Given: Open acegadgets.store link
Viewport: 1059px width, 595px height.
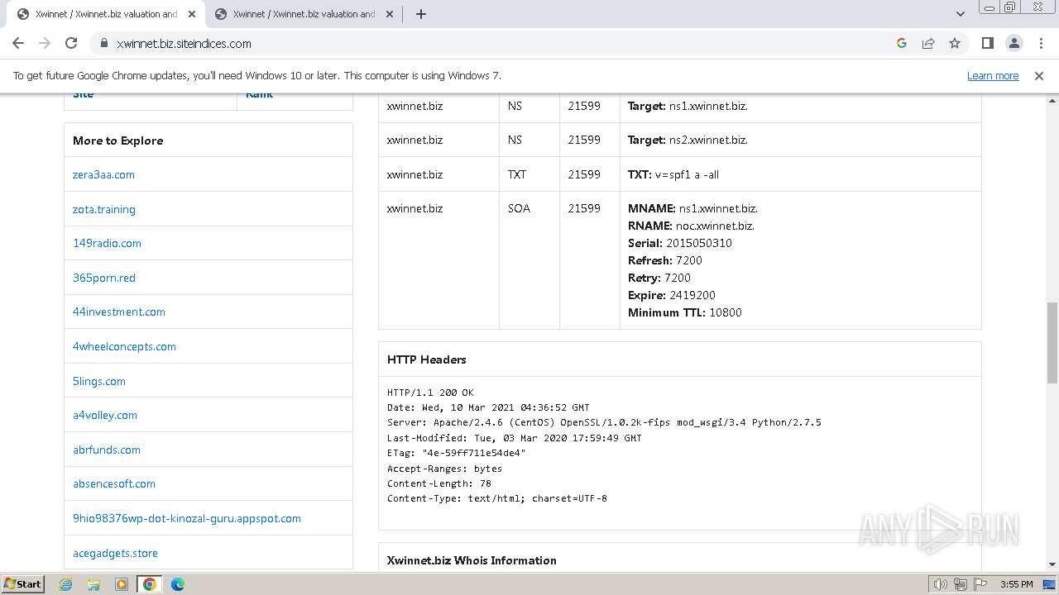Looking at the screenshot, I should (115, 553).
